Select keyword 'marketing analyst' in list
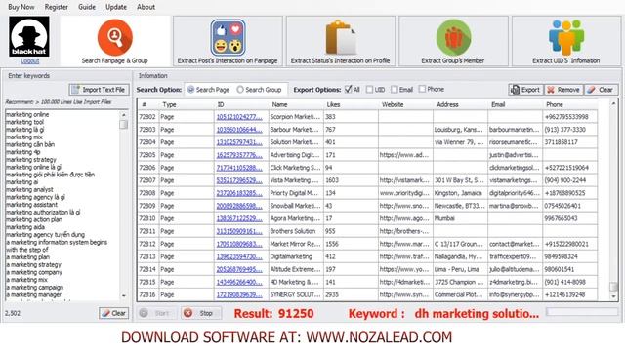Viewport: 625px width, 351px height. tap(29, 190)
